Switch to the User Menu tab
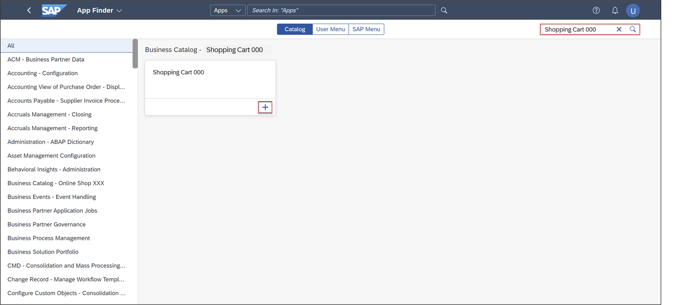This screenshot has height=305, width=673. click(330, 29)
